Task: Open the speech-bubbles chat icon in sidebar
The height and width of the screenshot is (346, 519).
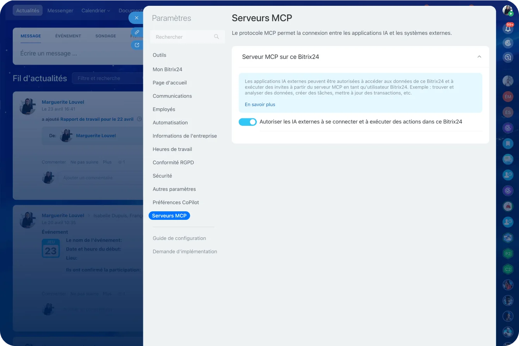Action: tap(508, 159)
